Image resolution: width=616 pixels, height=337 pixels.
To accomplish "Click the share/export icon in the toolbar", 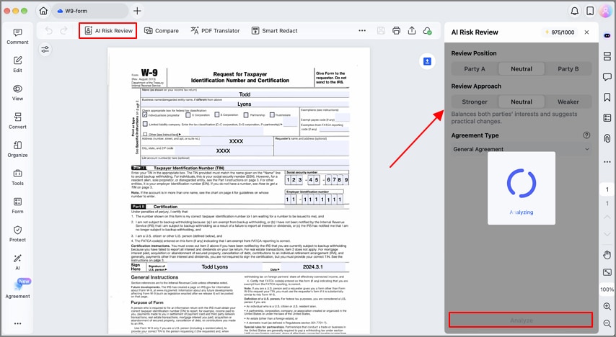I will [412, 30].
